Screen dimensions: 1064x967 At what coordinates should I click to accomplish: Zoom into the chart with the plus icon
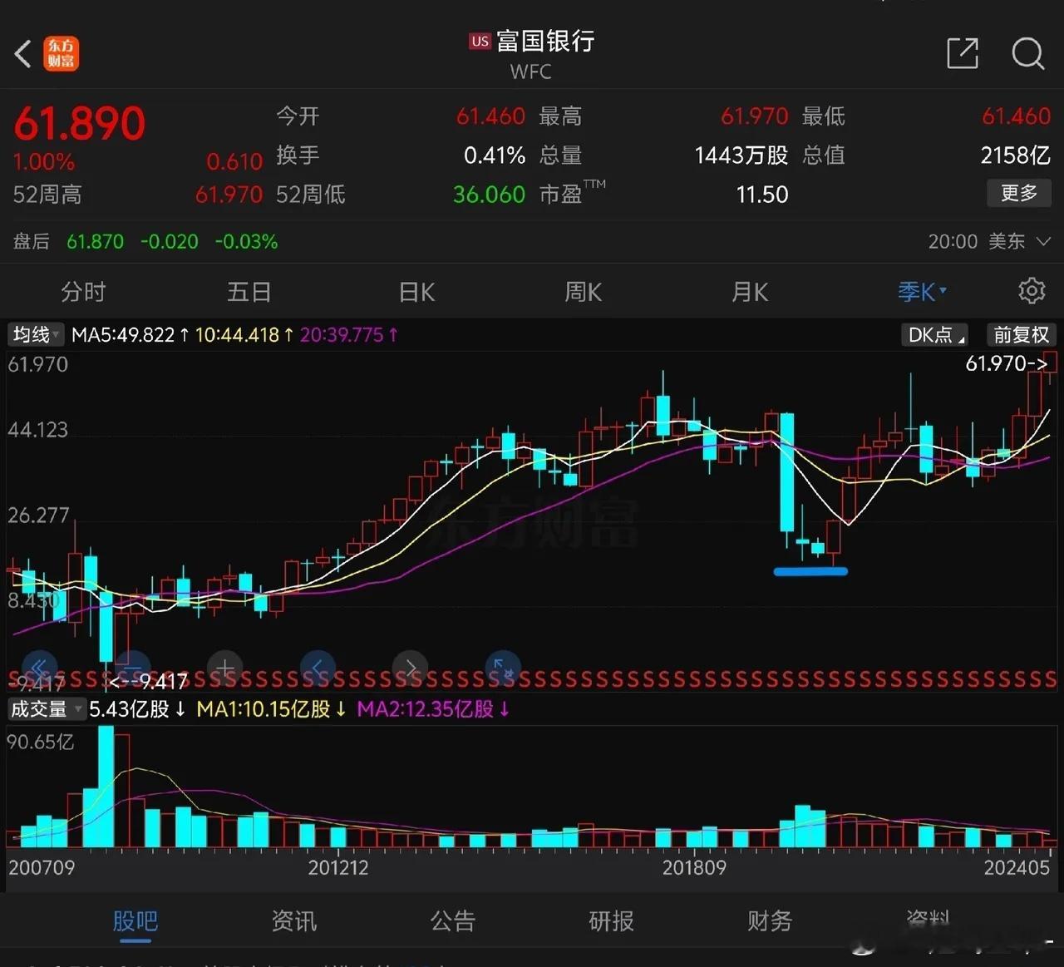[x=224, y=668]
